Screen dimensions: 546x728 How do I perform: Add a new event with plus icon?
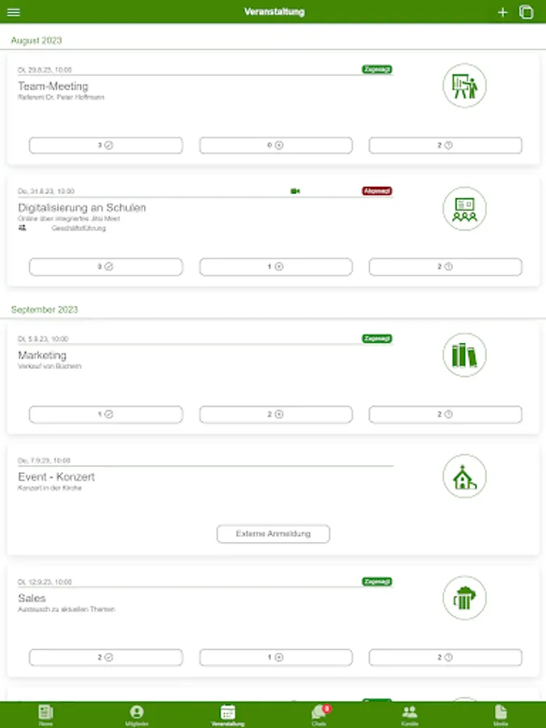pos(502,12)
